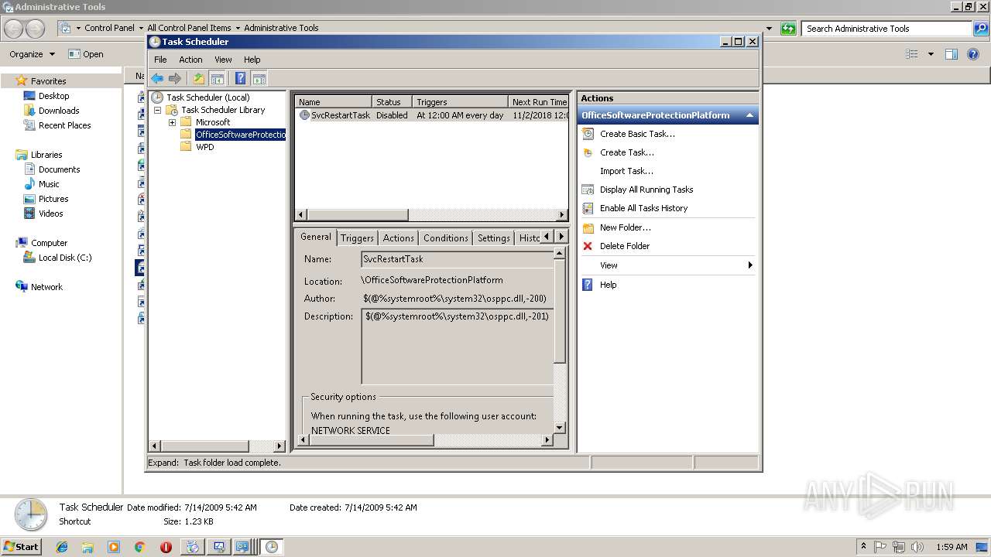Screen dimensions: 991x557
Task: Switch to the Triggers tab
Action: pyautogui.click(x=357, y=238)
